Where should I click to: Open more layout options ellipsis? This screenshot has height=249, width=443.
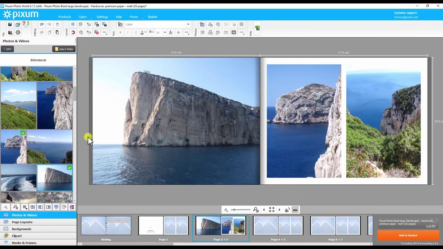tap(105, 33)
